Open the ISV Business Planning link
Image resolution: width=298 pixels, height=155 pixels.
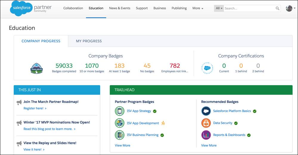coord(142,135)
